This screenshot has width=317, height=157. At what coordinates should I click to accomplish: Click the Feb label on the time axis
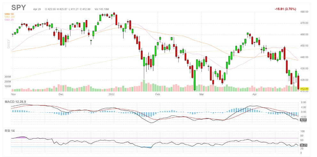coord(157,94)
